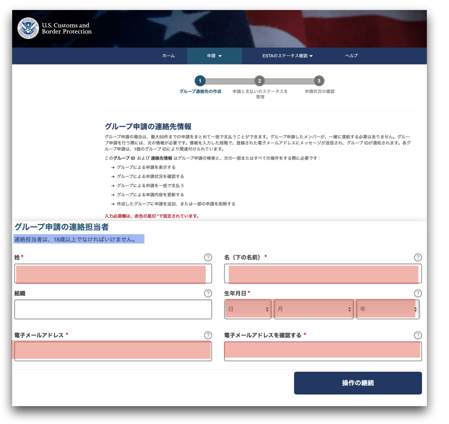This screenshot has height=424, width=449.
Task: Click step label グループ連絡先の作成
Action: coord(200,91)
